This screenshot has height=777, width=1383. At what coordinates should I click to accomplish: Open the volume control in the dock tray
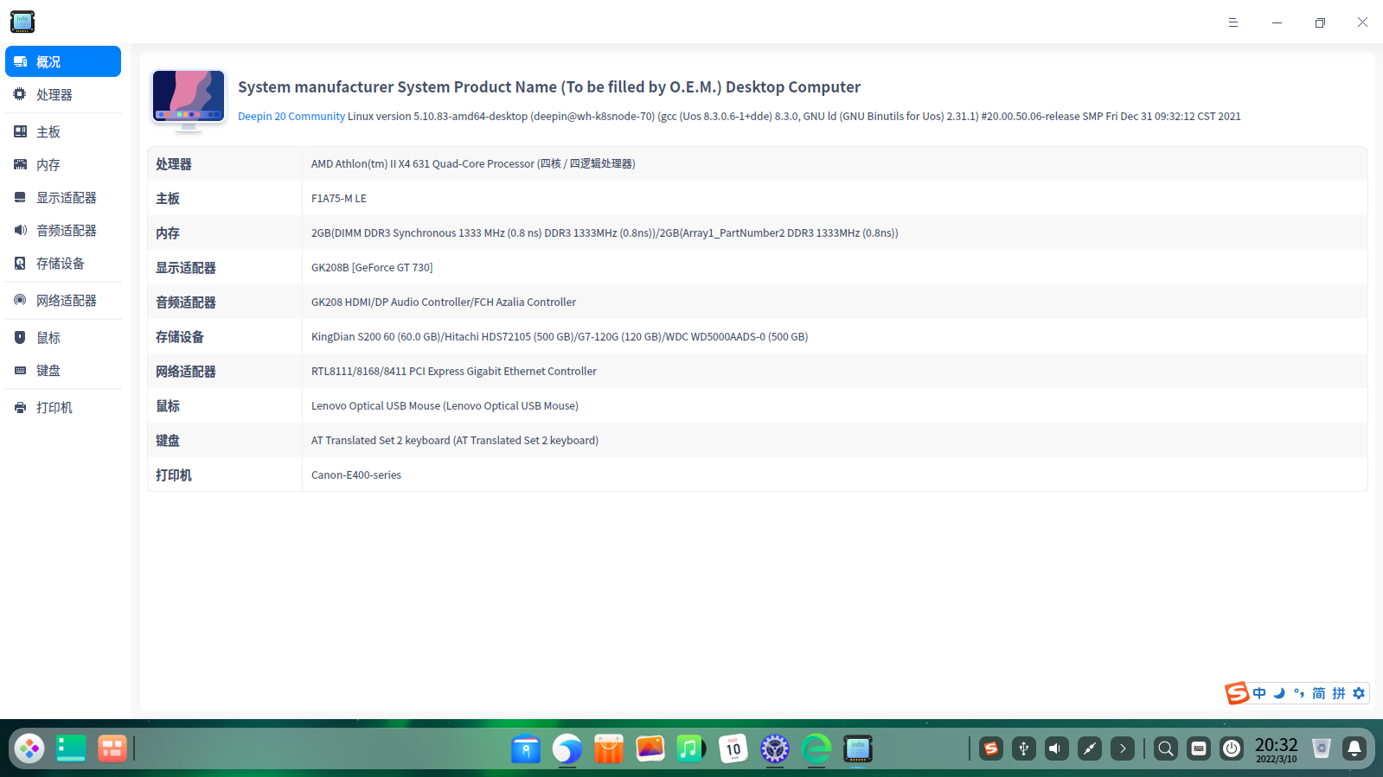click(x=1057, y=748)
